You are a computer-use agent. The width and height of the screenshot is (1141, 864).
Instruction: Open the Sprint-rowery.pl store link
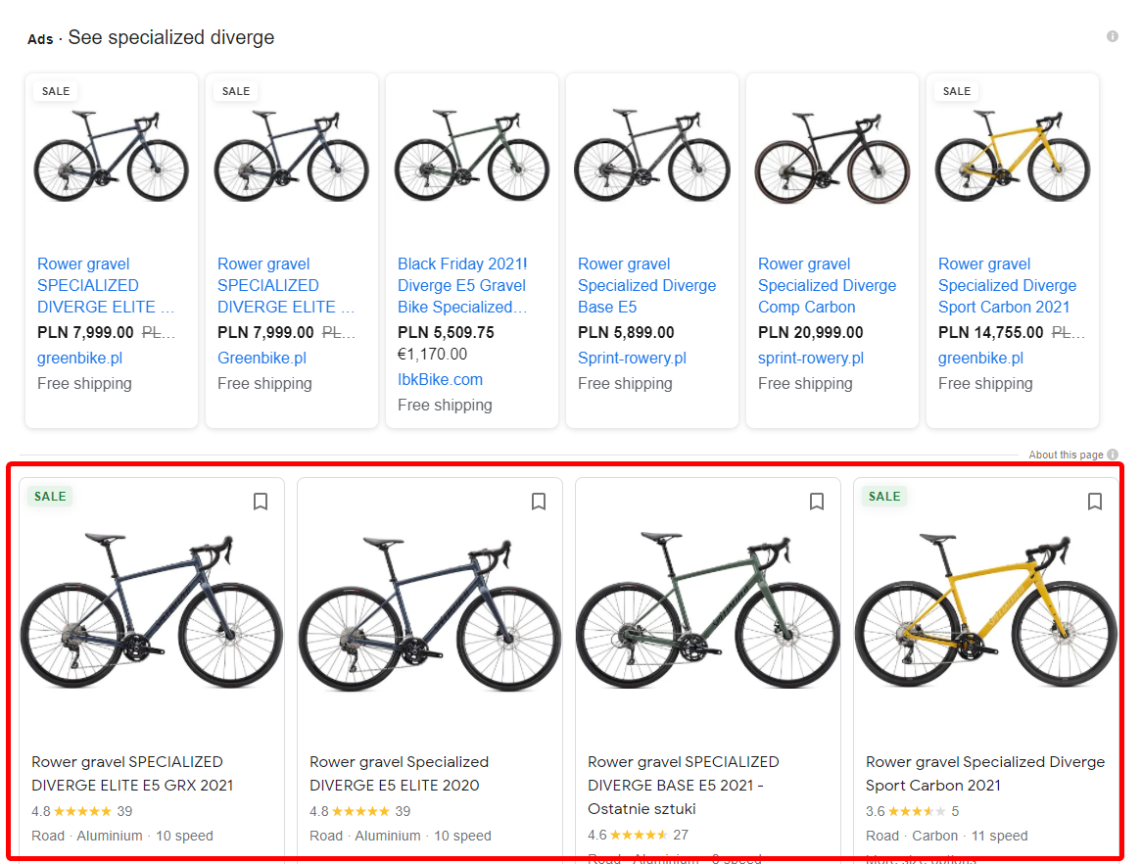[632, 358]
